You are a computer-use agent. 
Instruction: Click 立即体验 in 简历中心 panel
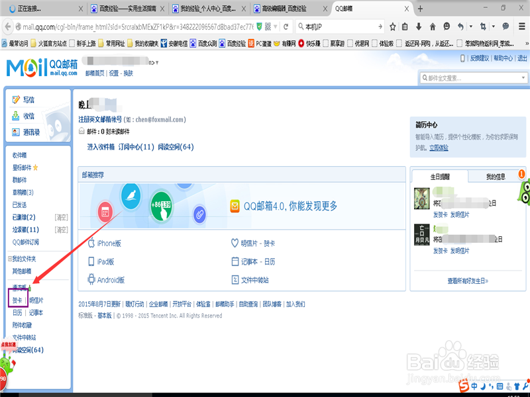click(x=439, y=148)
